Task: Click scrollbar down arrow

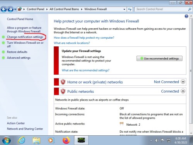Action: (x=191, y=133)
